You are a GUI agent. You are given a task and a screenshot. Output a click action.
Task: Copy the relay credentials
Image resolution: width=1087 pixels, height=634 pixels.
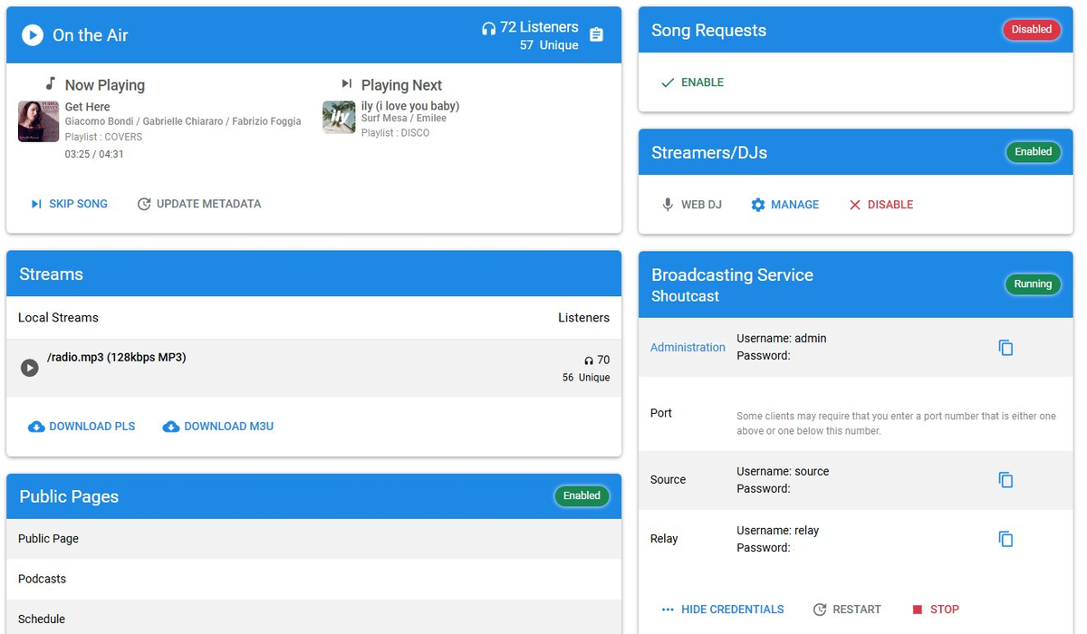pyautogui.click(x=1005, y=539)
